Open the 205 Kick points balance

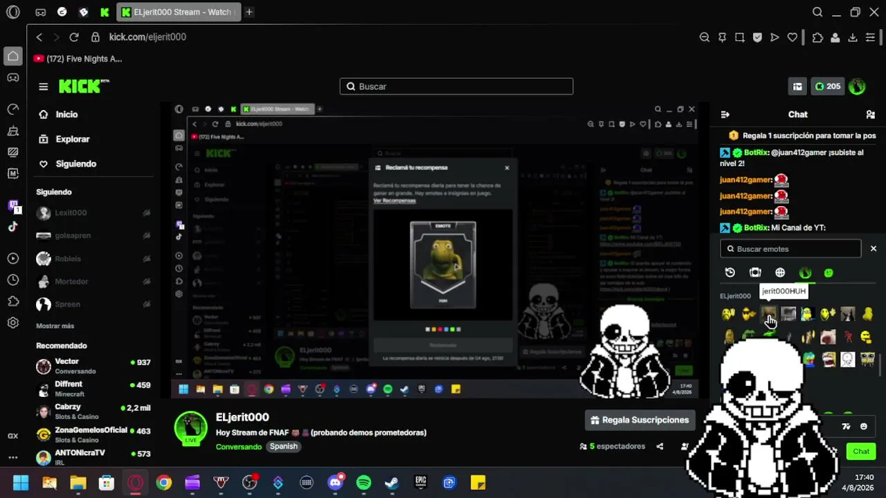point(828,86)
